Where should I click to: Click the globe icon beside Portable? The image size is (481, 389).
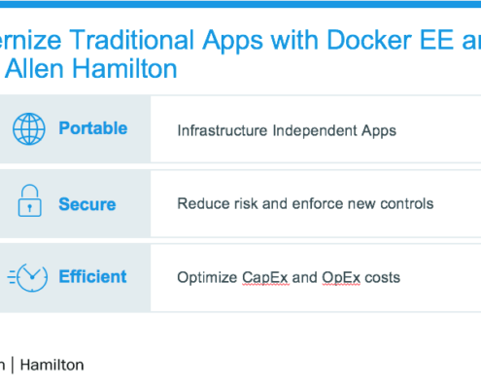[x=29, y=128]
